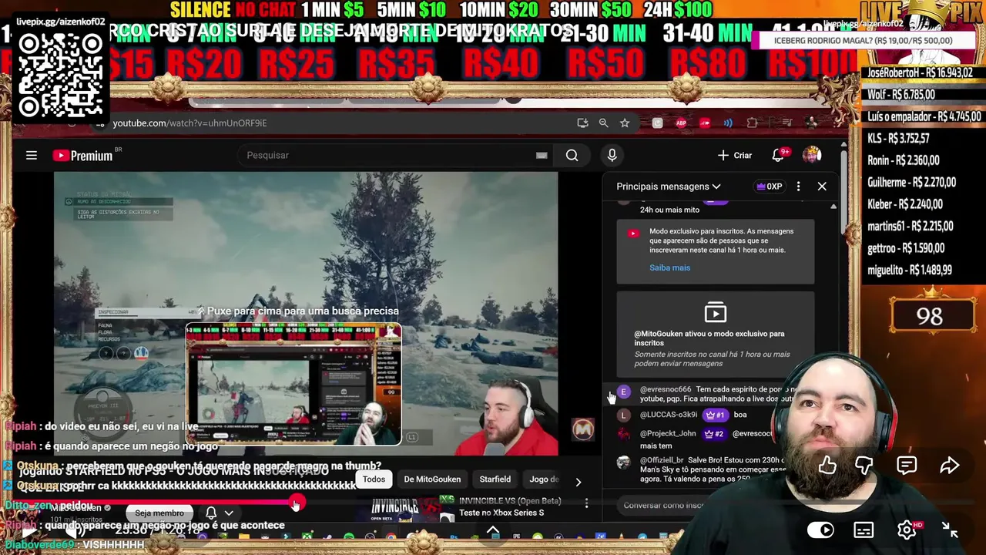Click the ICEBERG RODRIGO MAGAL goal bar
Image resolution: width=986 pixels, height=555 pixels.
[863, 41]
